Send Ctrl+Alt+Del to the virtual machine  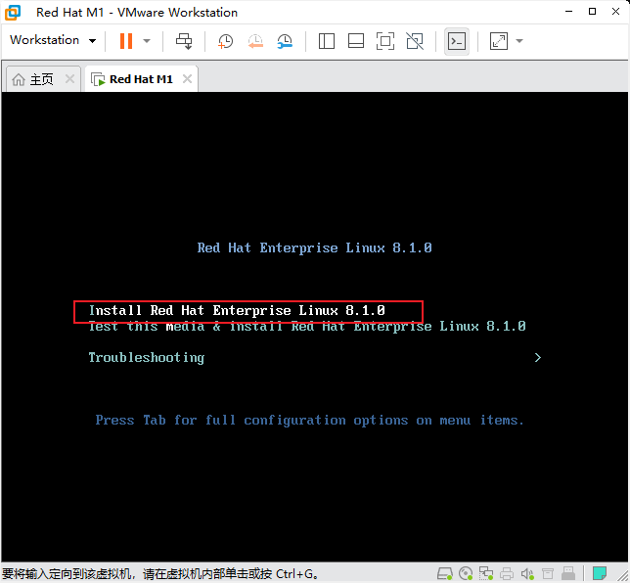[x=184, y=41]
